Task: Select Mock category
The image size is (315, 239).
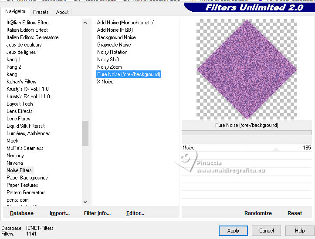Action: (x=13, y=141)
